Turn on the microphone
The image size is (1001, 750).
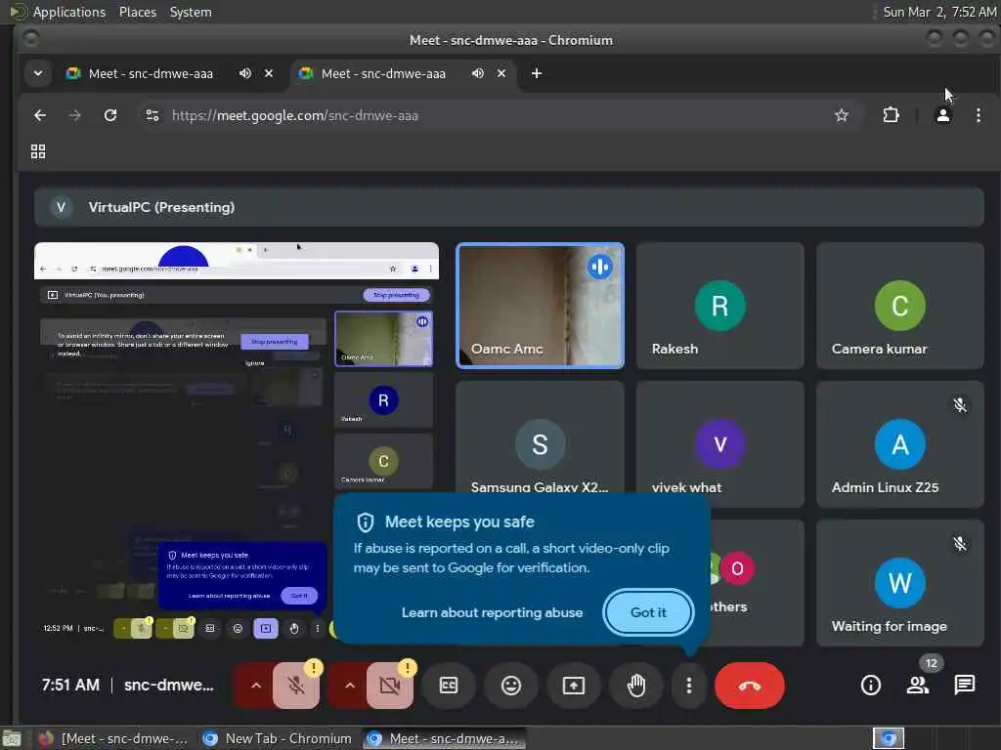click(x=296, y=686)
